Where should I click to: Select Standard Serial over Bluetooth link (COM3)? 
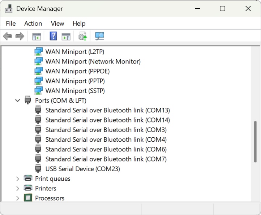click(x=106, y=130)
